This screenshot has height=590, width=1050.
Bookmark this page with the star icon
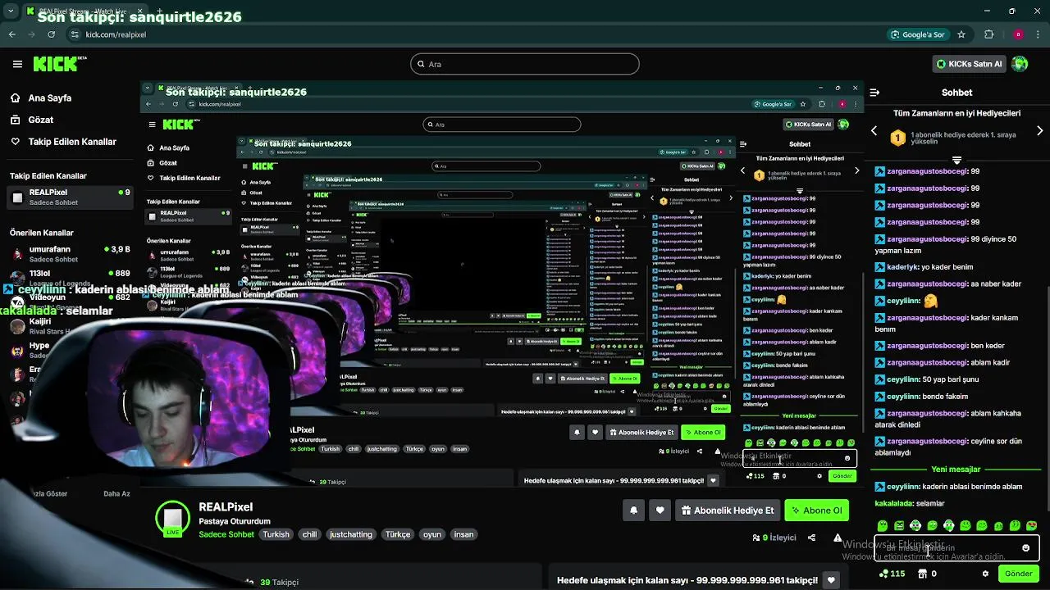[x=961, y=34]
